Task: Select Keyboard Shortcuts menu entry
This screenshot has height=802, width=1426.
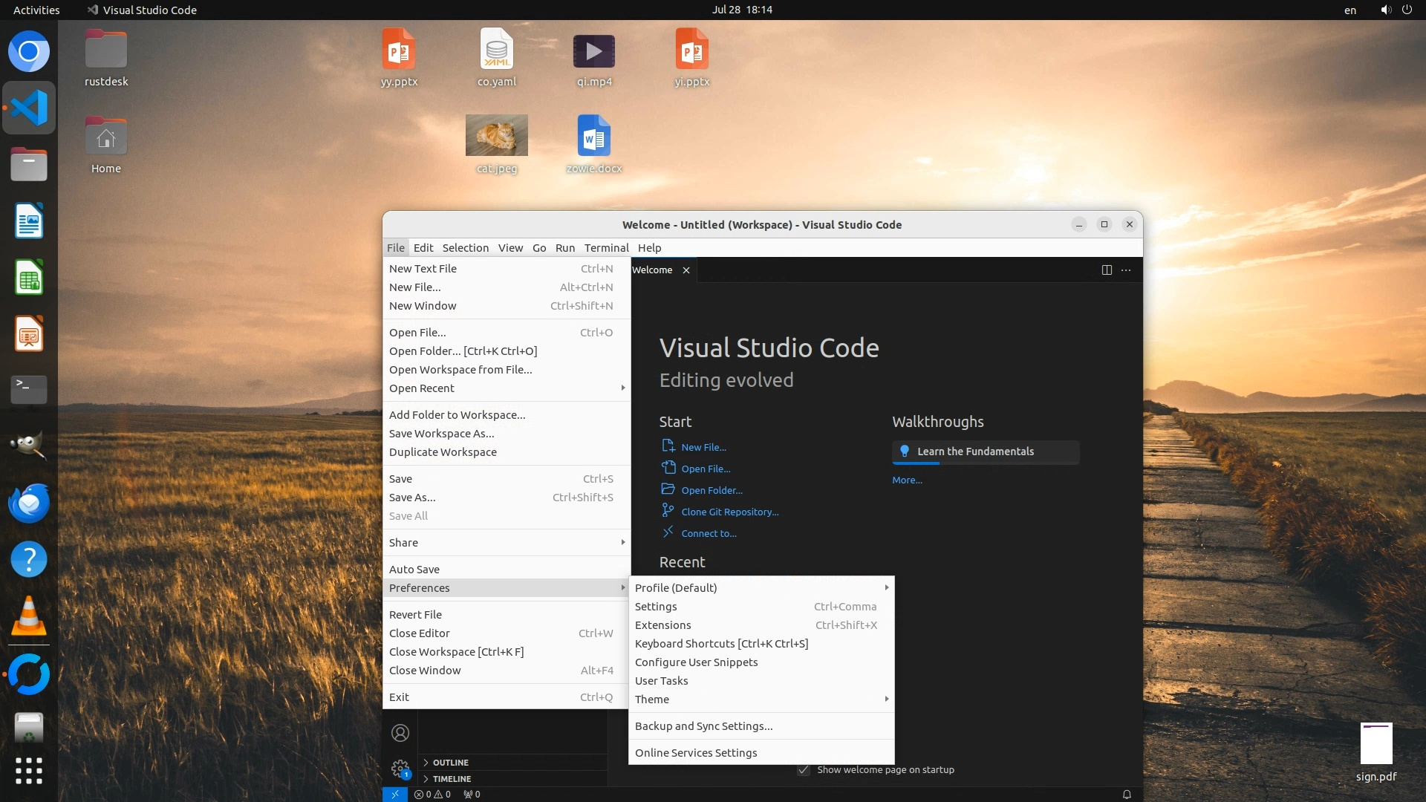Action: click(x=721, y=643)
